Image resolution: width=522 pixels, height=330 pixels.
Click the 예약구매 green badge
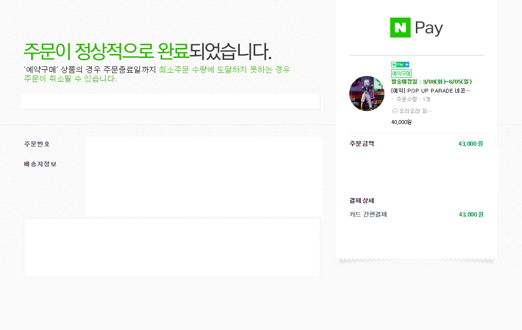401,74
